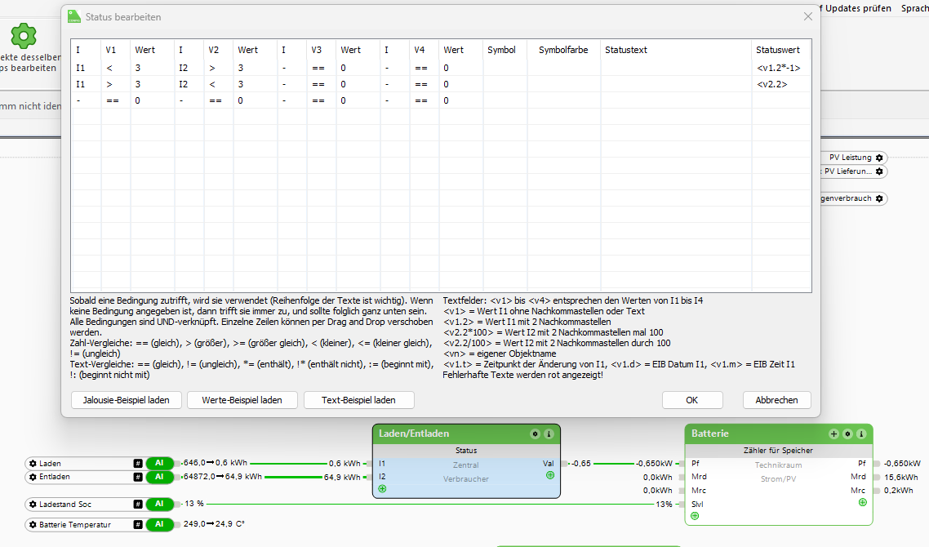Click the Status bearbeiten title icon
The width and height of the screenshot is (929, 547).
pyautogui.click(x=73, y=16)
